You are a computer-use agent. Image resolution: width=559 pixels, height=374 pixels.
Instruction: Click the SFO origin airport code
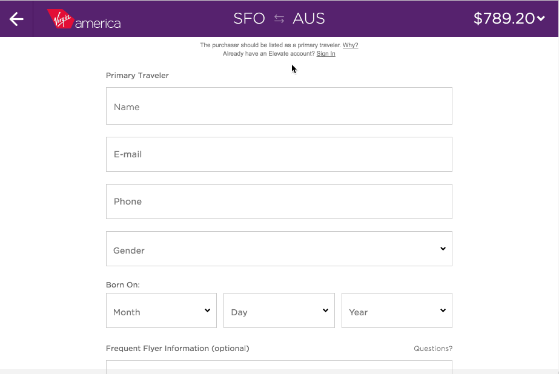[x=249, y=19]
